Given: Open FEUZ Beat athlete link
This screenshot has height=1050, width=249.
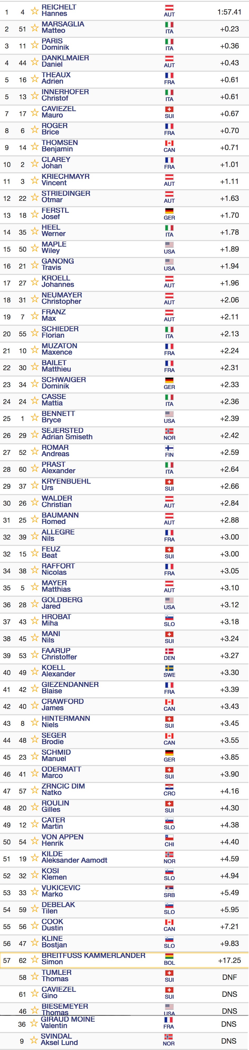Looking at the screenshot, I should (51, 552).
